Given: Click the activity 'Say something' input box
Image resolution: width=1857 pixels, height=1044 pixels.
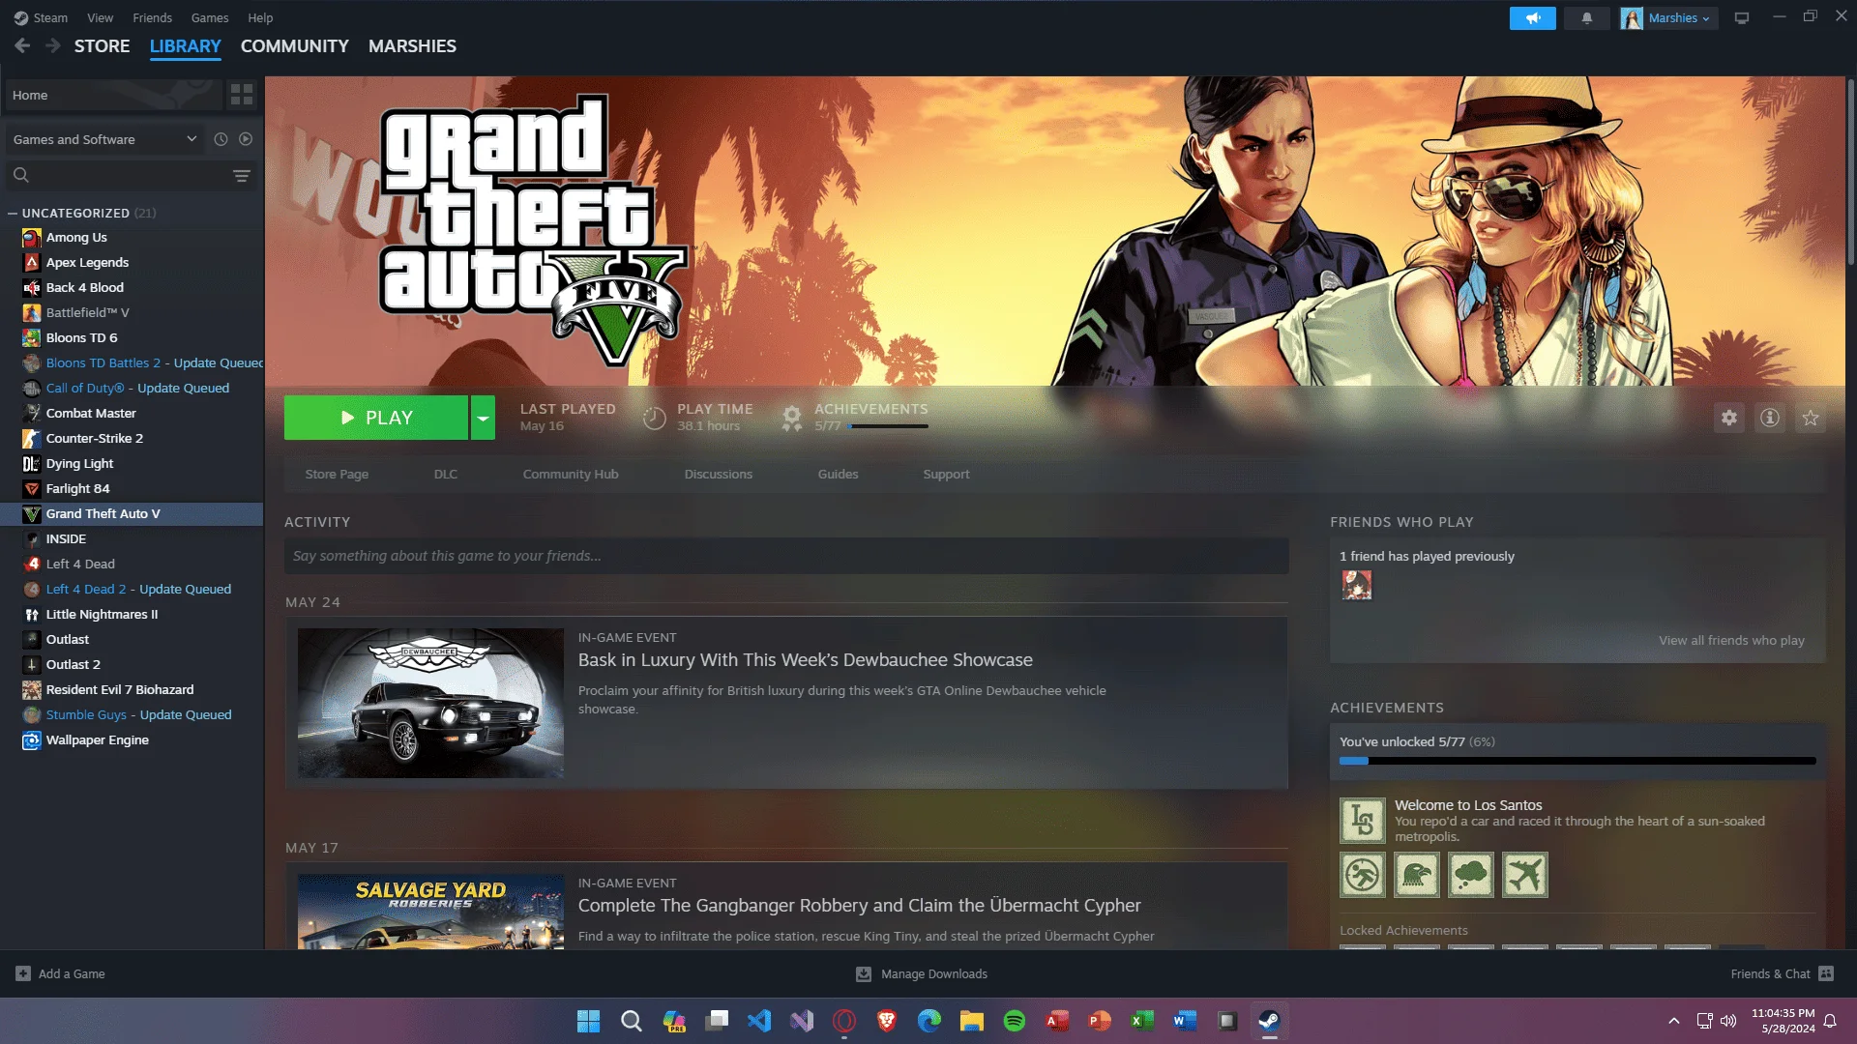Looking at the screenshot, I should point(786,556).
